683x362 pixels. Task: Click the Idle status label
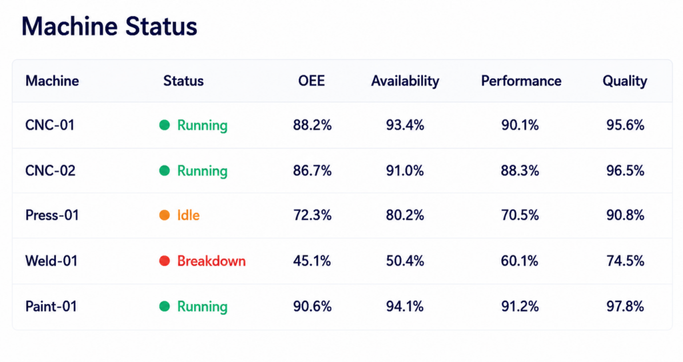coord(188,215)
